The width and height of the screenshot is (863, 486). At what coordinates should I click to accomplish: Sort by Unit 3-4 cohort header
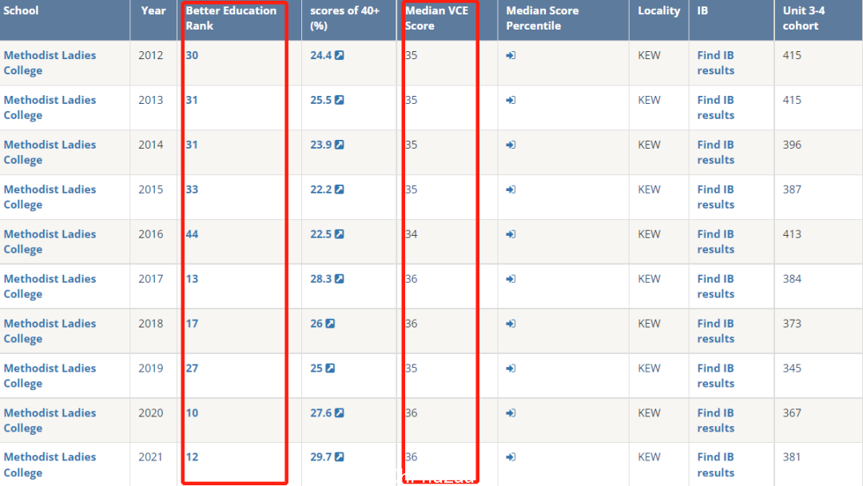[804, 18]
